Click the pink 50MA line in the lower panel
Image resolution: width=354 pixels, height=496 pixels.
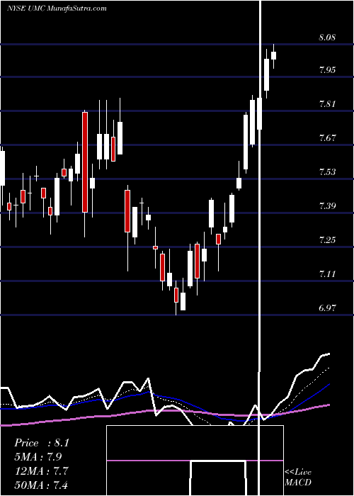point(164,411)
